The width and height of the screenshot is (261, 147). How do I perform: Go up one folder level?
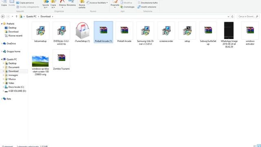(16, 16)
